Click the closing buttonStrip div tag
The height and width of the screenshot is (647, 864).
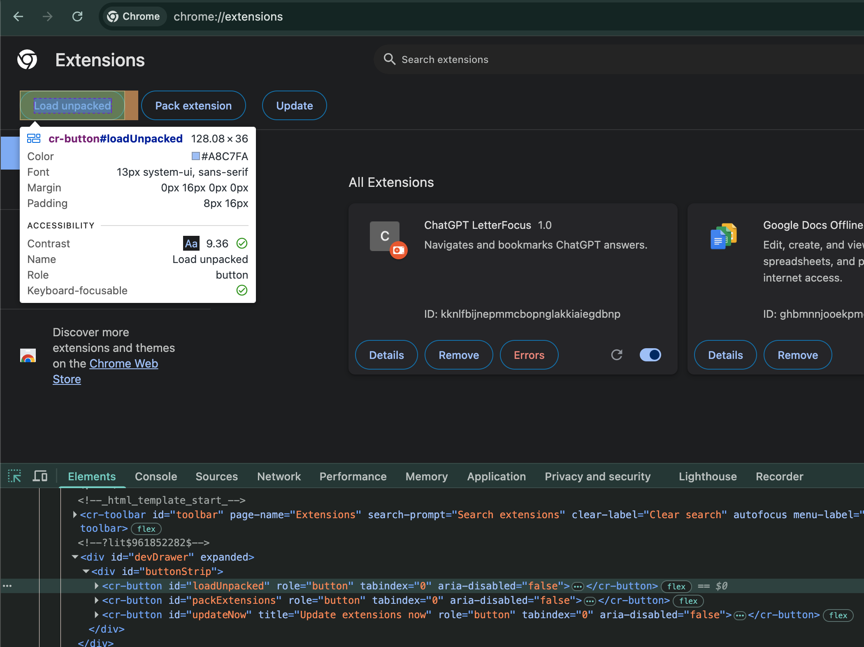point(107,629)
